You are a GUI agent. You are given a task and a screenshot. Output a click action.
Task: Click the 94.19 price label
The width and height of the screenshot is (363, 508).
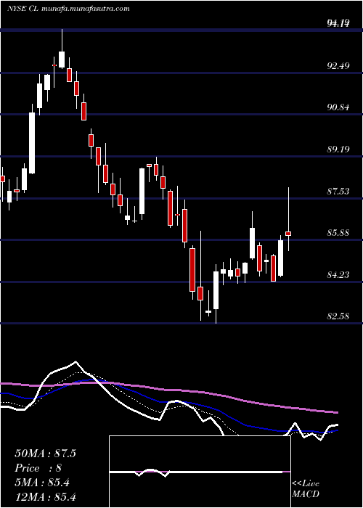click(x=338, y=22)
